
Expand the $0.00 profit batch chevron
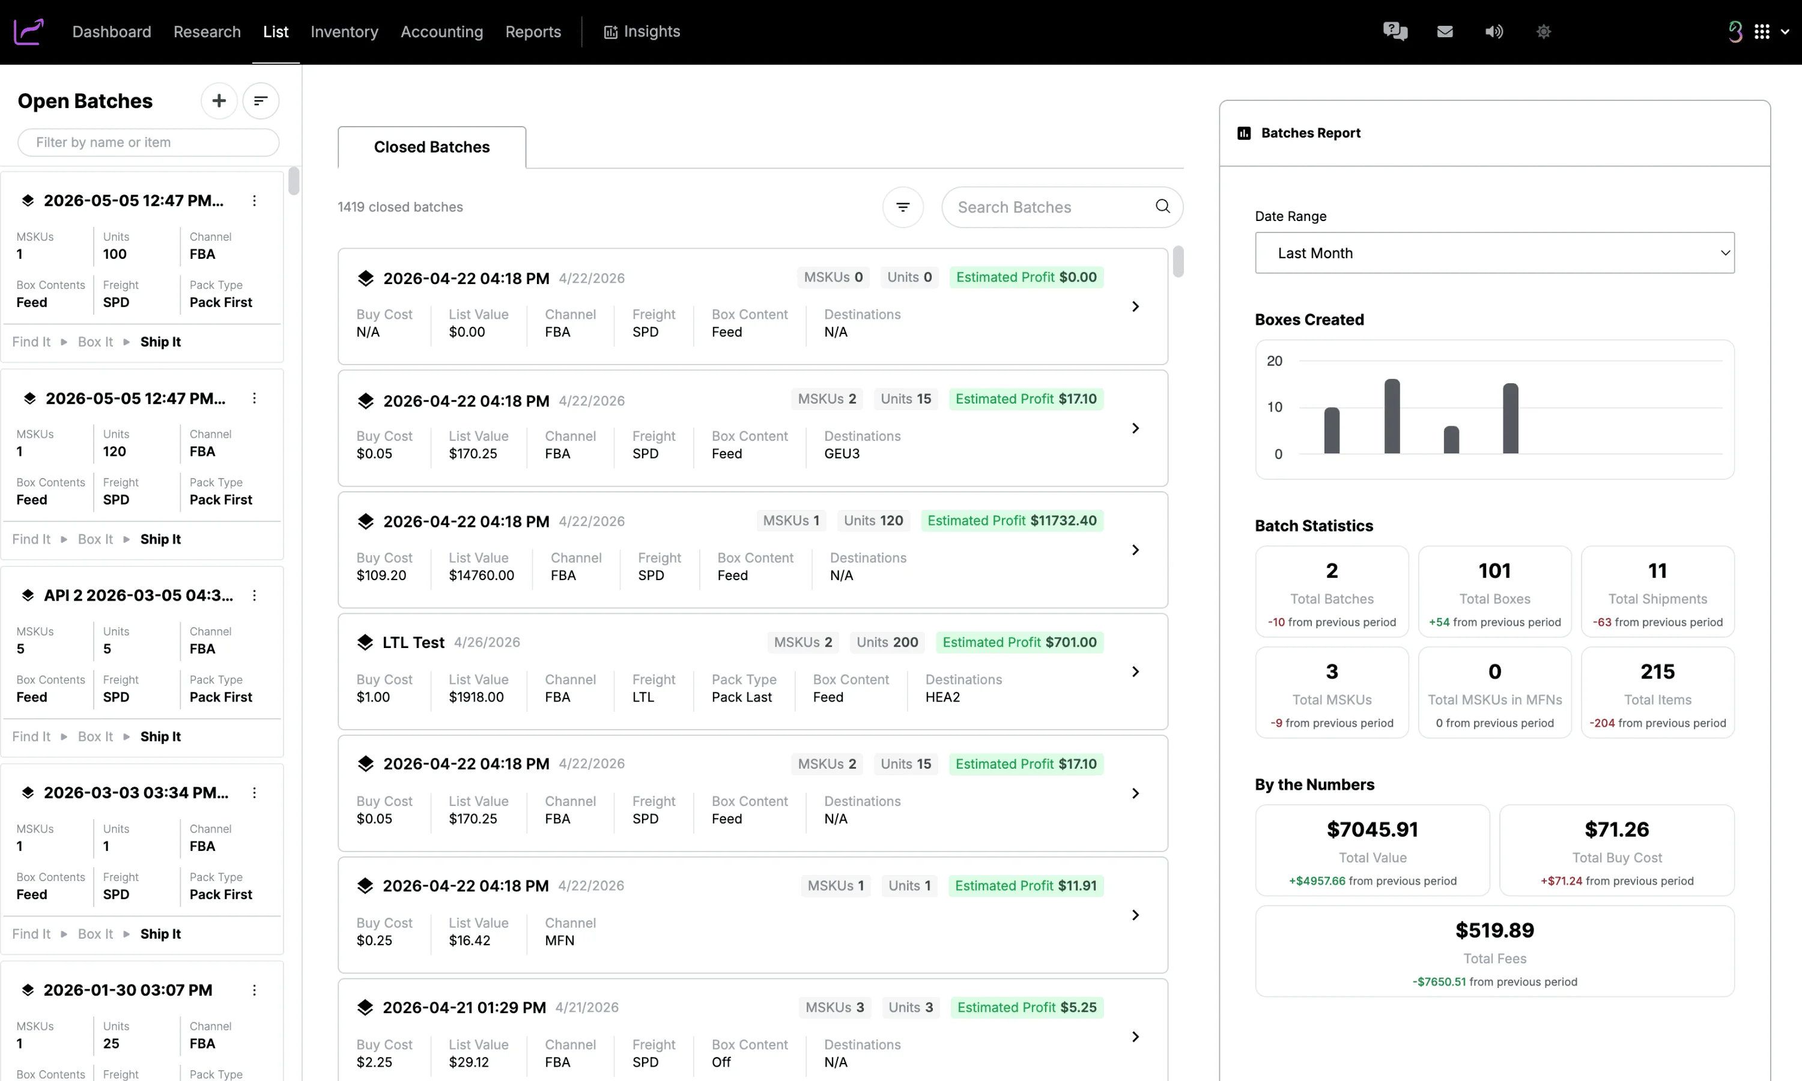click(x=1135, y=307)
